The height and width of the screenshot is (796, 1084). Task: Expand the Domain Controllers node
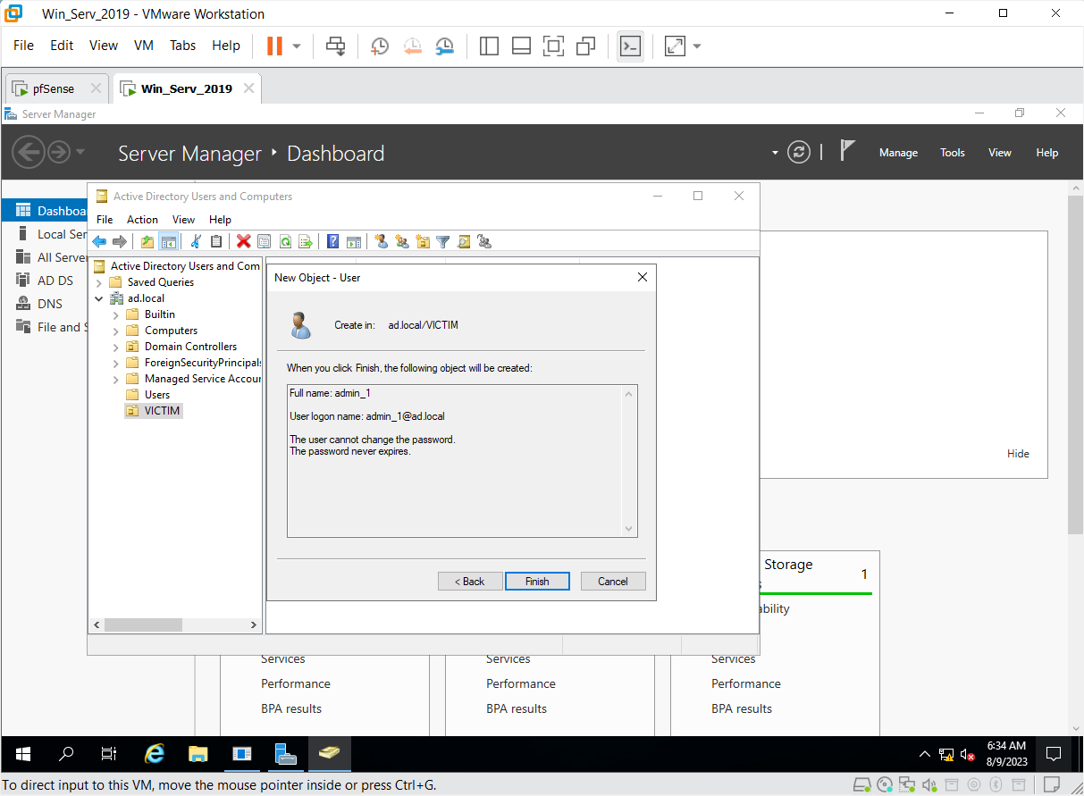pyautogui.click(x=115, y=347)
